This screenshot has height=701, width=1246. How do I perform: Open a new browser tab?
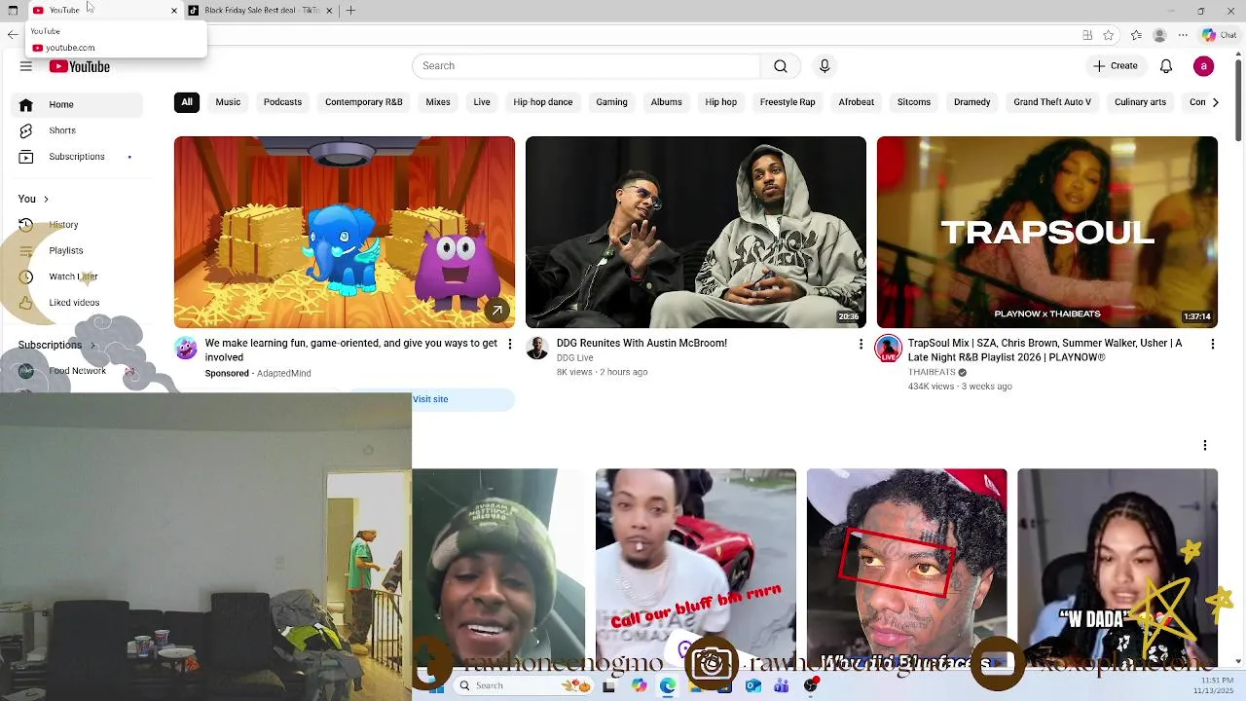pos(351,11)
